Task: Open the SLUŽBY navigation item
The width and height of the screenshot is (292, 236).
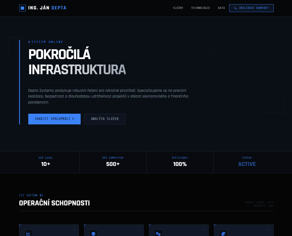Action: (178, 8)
